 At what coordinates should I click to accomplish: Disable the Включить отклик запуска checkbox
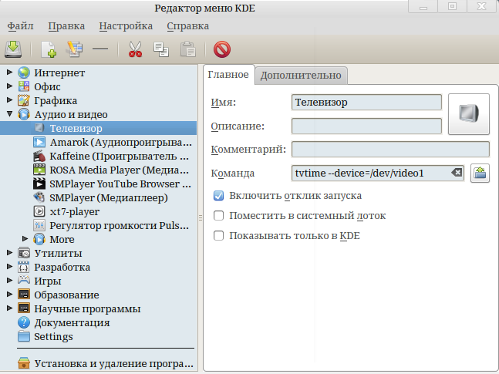[x=219, y=196]
